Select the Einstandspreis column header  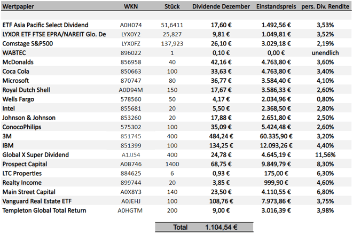[x=276, y=6]
